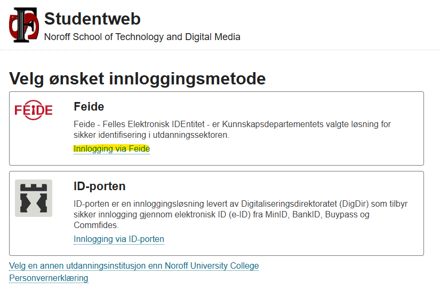Click the red FEIDE logo

34,110
